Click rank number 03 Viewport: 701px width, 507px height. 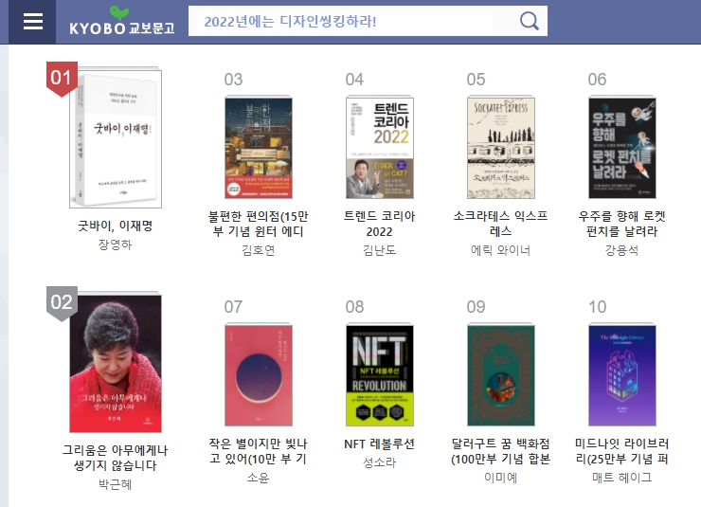click(233, 80)
